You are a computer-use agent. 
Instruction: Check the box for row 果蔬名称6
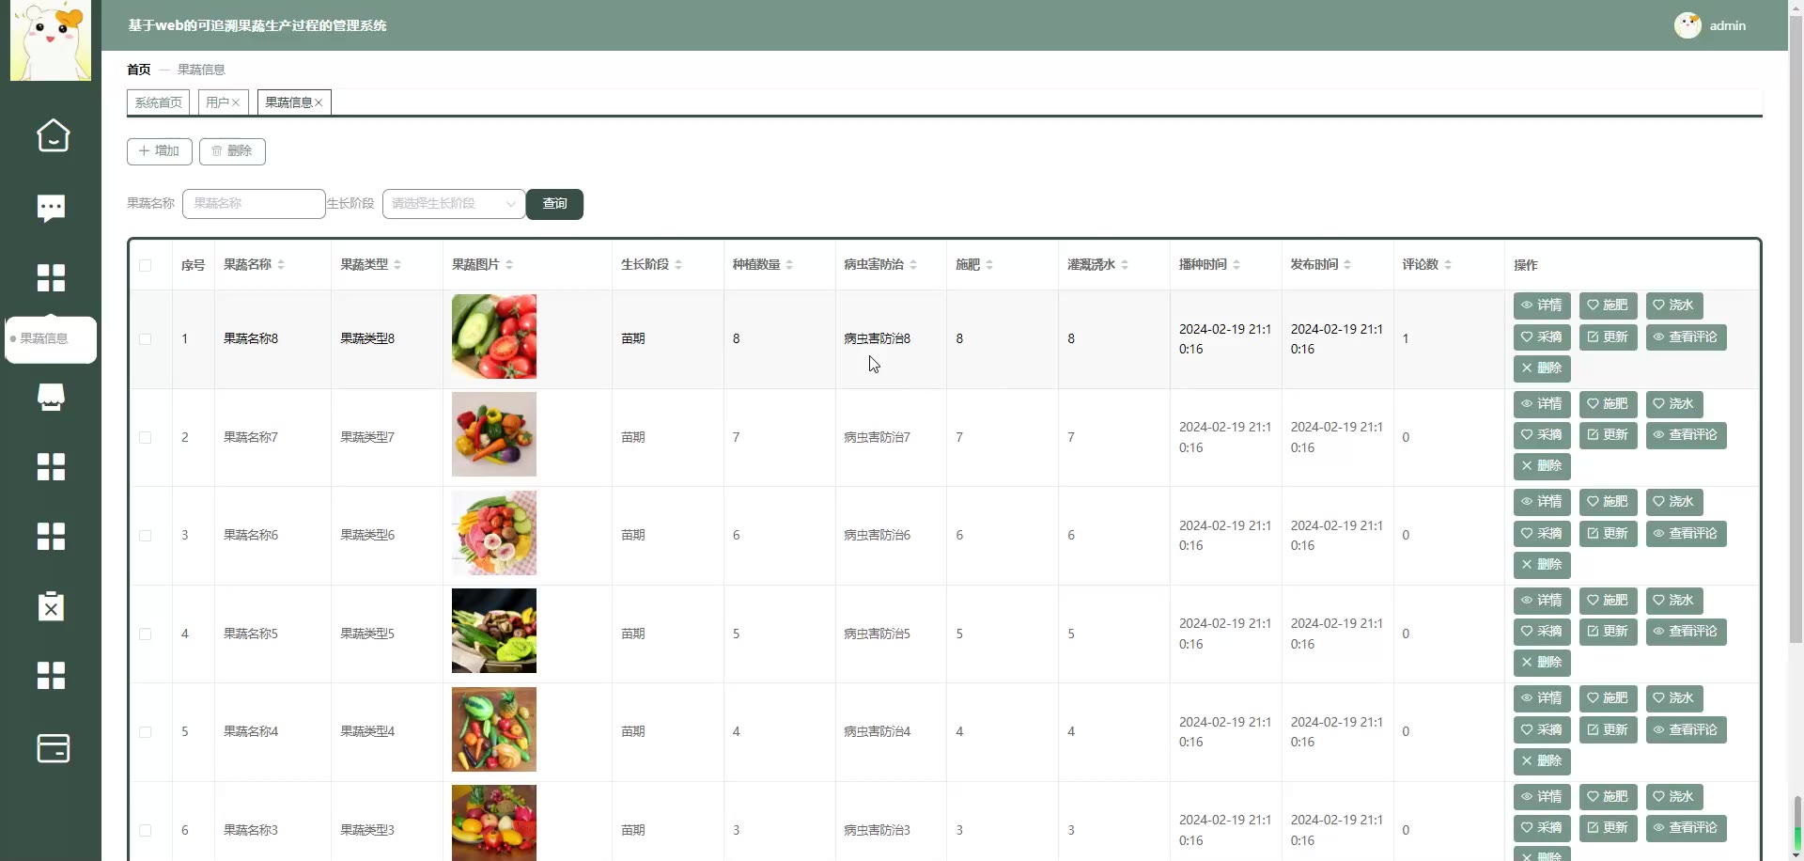tap(145, 536)
